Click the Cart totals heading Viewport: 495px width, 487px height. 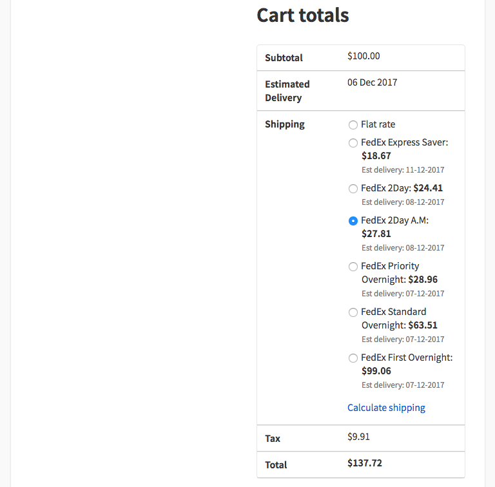303,15
